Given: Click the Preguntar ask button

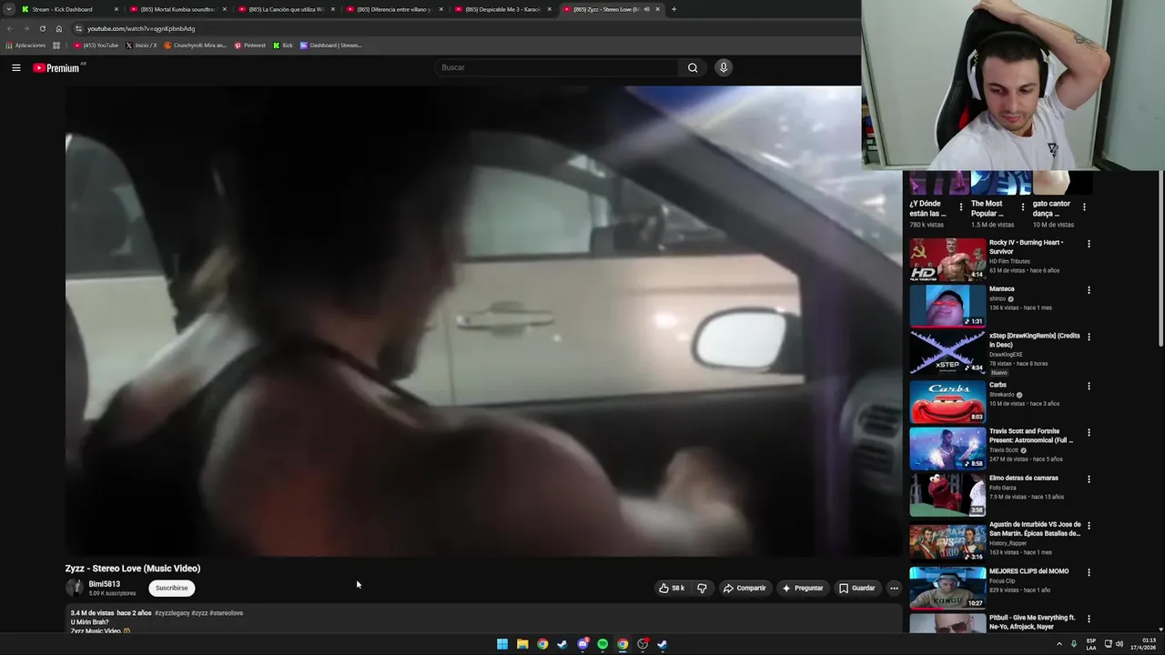Looking at the screenshot, I should point(802,588).
